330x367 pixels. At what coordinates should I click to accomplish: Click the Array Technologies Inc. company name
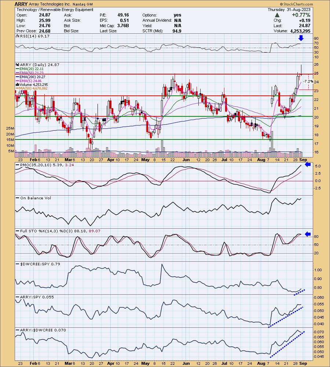[x=49, y=4]
